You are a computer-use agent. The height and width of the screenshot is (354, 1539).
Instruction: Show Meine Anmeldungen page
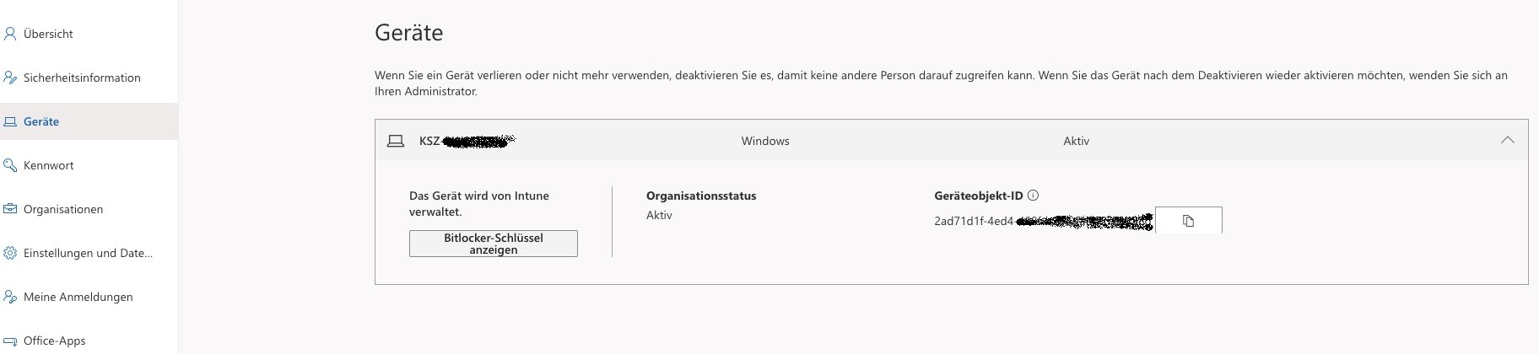pos(78,297)
